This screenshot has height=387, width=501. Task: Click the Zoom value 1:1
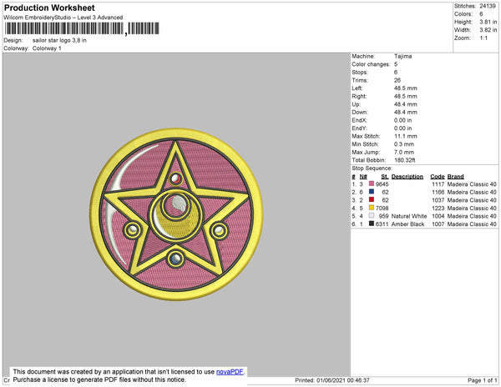[x=483, y=38]
